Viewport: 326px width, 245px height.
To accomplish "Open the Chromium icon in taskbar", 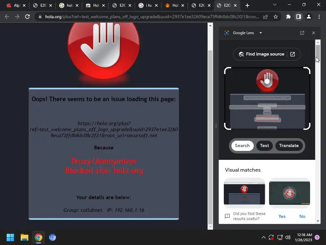I will pyautogui.click(x=53, y=237).
